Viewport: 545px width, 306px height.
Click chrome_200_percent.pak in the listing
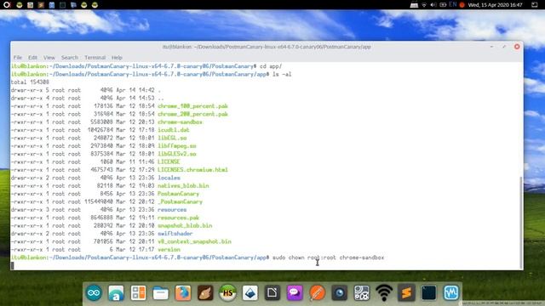pos(192,114)
